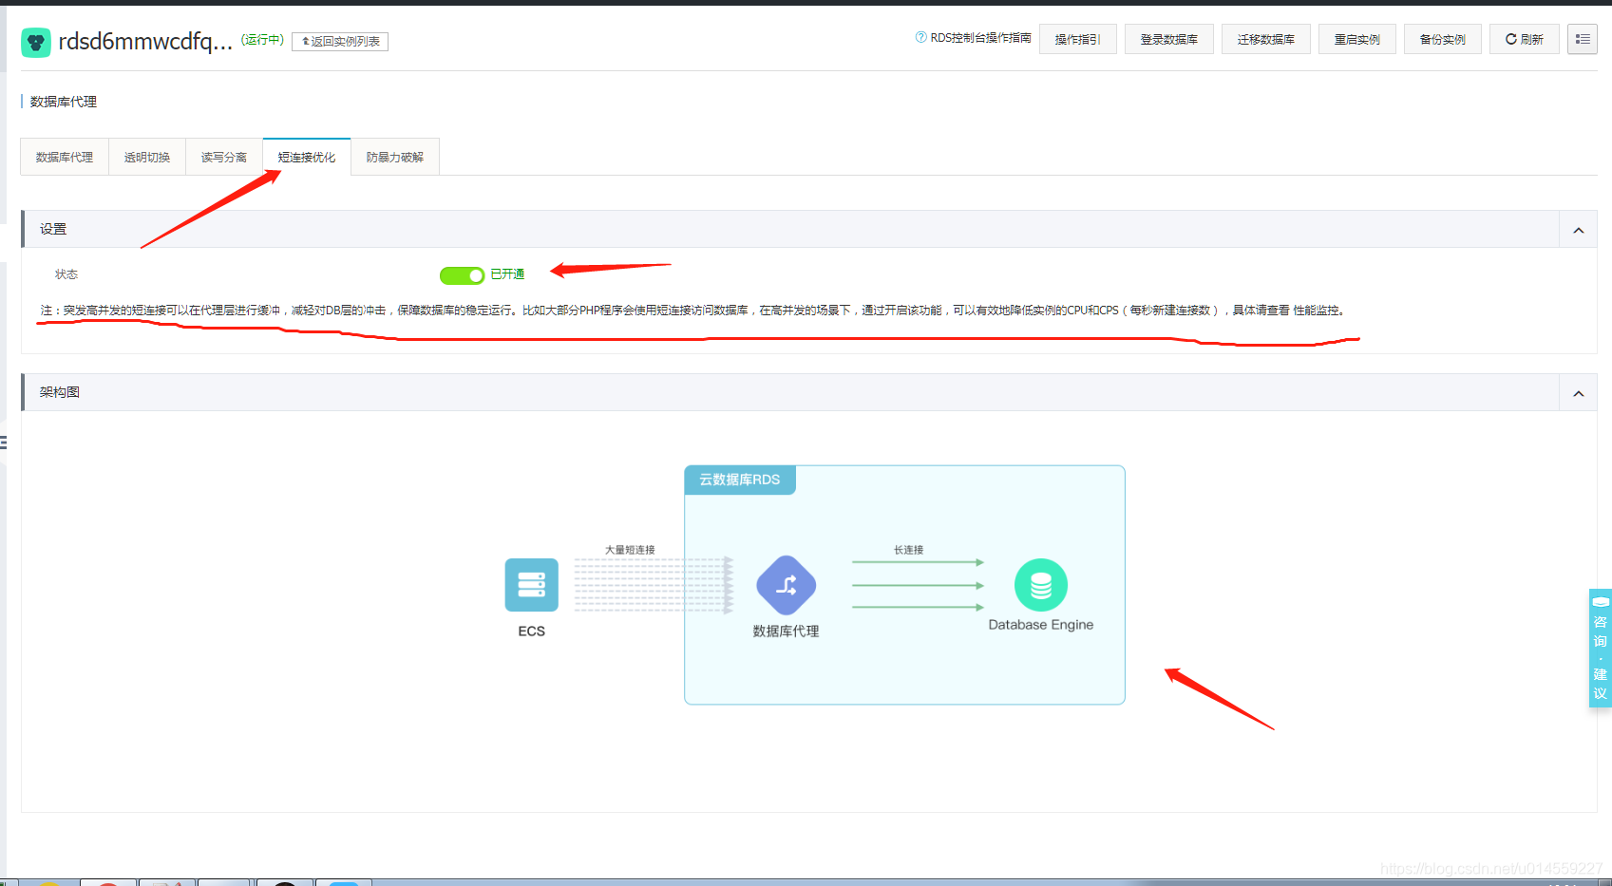Switch to the 数据库代理 tab

tap(65, 158)
